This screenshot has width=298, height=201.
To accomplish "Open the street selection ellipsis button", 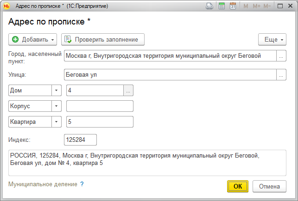I will pyautogui.click(x=281, y=74).
